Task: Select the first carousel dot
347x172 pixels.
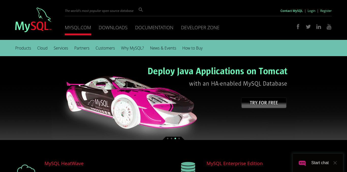Action: pyautogui.click(x=168, y=138)
